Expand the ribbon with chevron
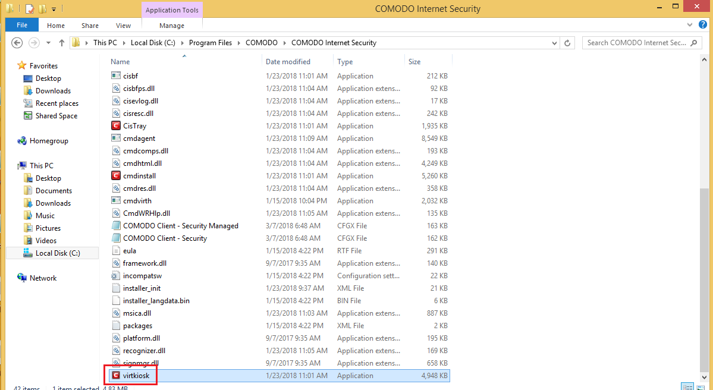Screen dimensions: 713x390 point(689,24)
